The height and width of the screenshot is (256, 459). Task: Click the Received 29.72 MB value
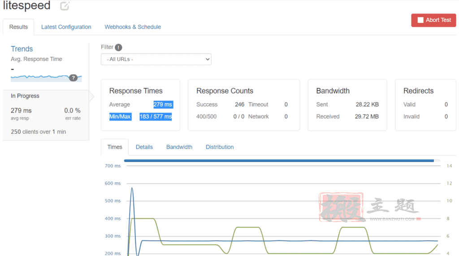367,117
